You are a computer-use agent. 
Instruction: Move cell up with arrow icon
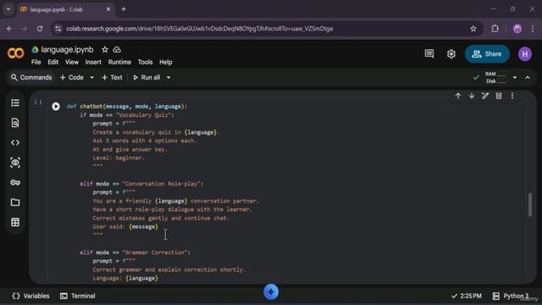point(458,96)
